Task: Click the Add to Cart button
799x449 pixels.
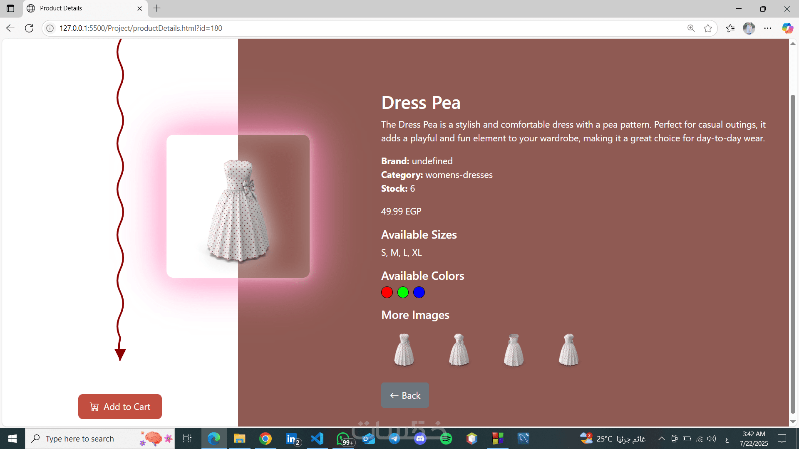Action: click(120, 407)
